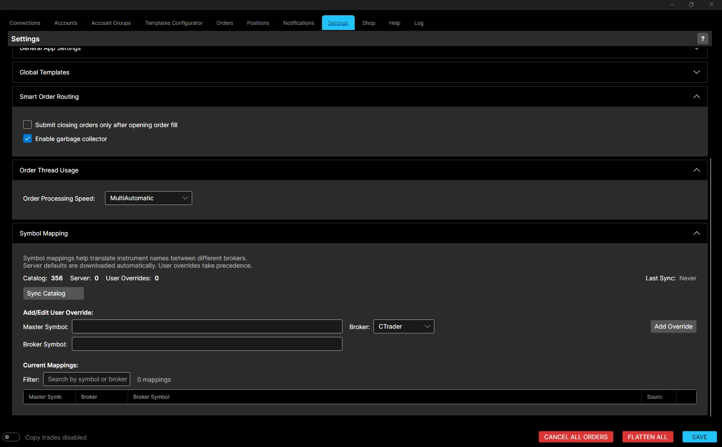722x447 pixels.
Task: Open the Broker CTrader dropdown
Action: pyautogui.click(x=404, y=326)
